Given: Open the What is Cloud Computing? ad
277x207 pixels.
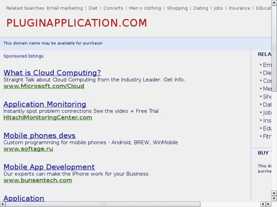Looking at the screenshot, I should click(x=52, y=73).
